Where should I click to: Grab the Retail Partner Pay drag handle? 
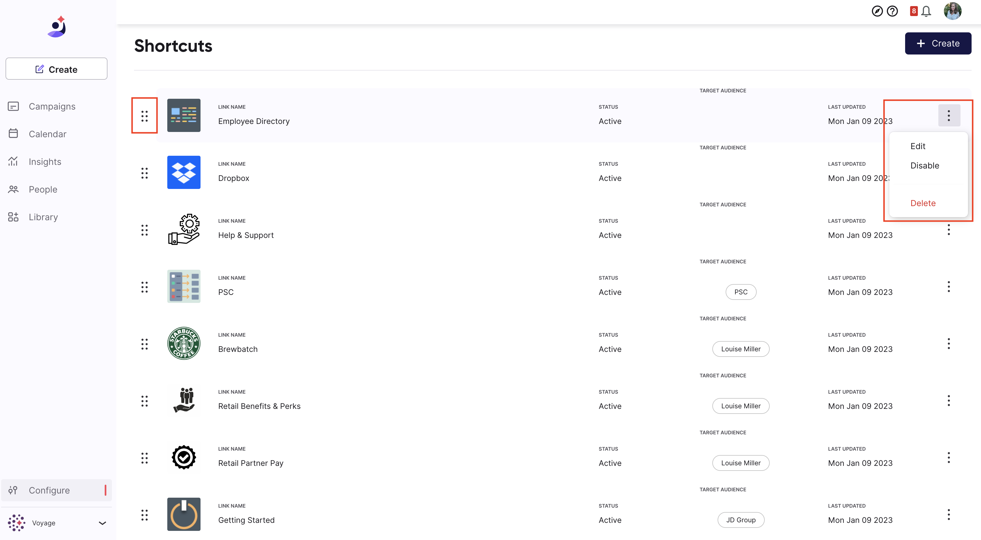pyautogui.click(x=144, y=458)
